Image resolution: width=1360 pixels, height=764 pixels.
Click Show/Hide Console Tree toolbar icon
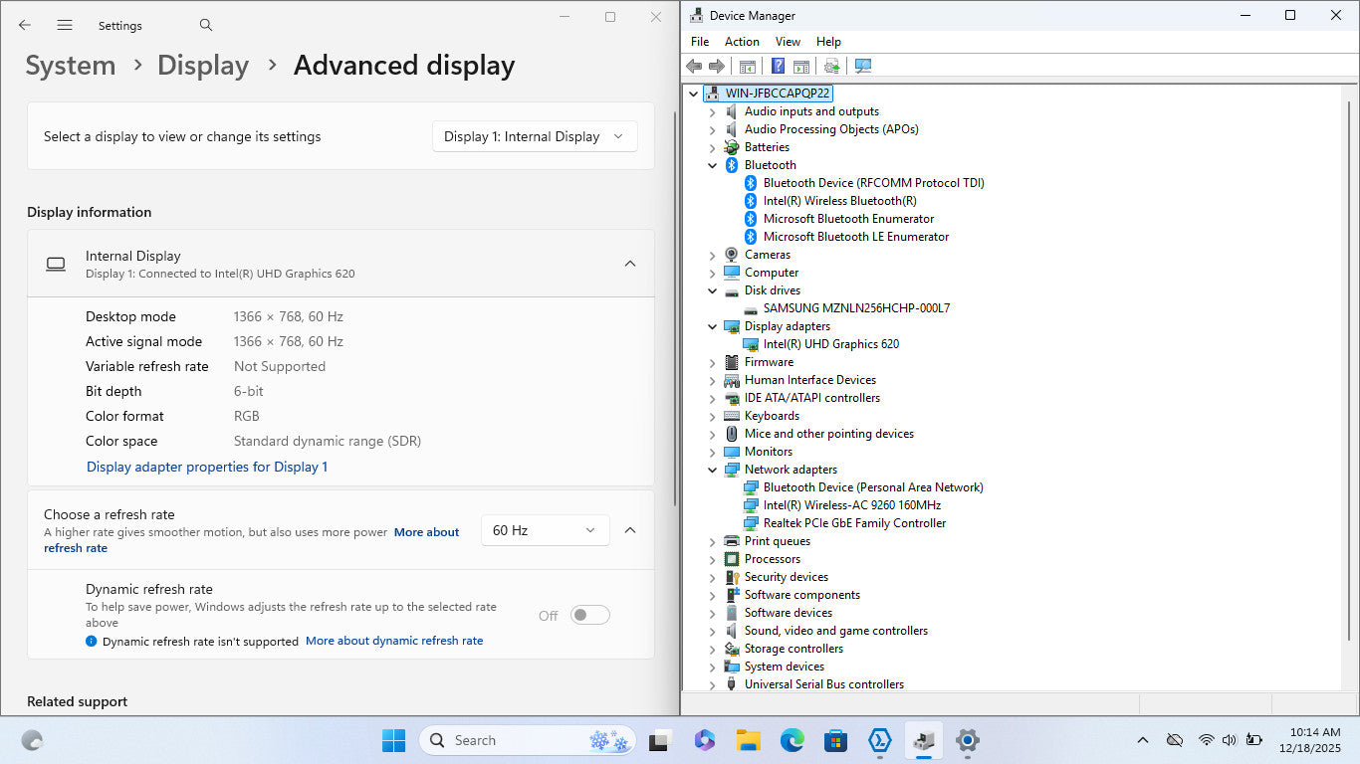(x=747, y=66)
